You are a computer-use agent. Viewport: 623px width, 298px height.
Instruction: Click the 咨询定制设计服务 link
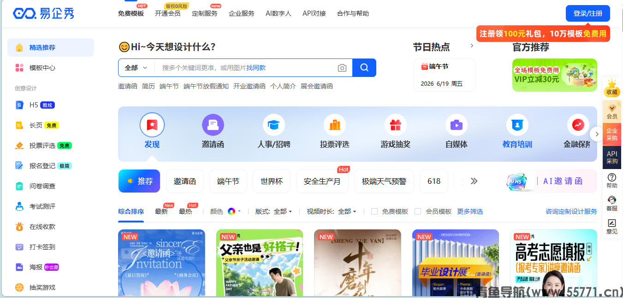(x=571, y=211)
